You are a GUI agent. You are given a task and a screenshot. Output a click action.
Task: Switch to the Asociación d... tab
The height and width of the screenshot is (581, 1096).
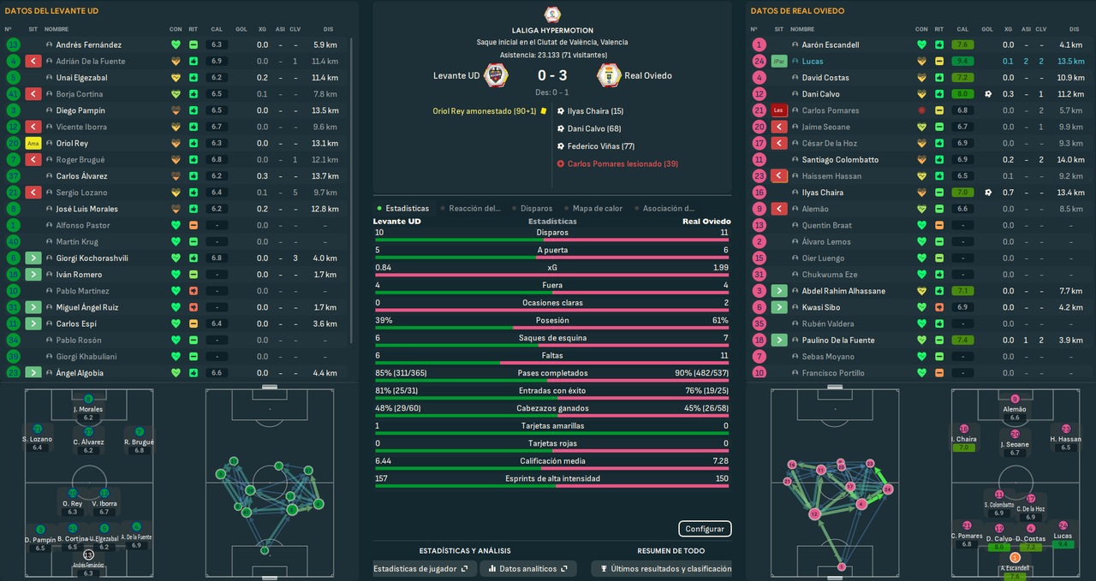coord(664,208)
